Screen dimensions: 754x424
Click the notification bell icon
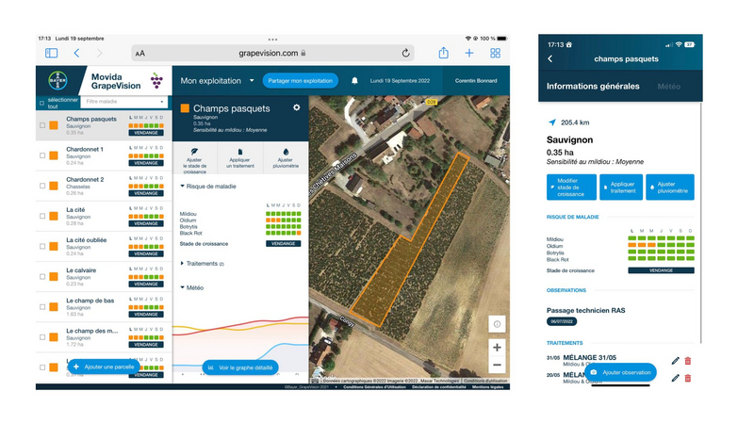(x=354, y=81)
